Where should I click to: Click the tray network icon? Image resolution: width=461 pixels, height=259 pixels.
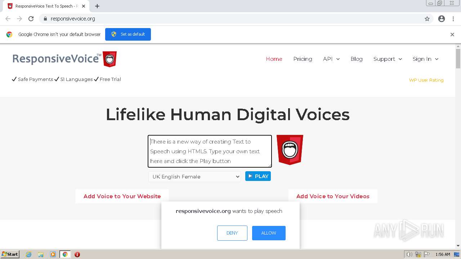coord(418,254)
